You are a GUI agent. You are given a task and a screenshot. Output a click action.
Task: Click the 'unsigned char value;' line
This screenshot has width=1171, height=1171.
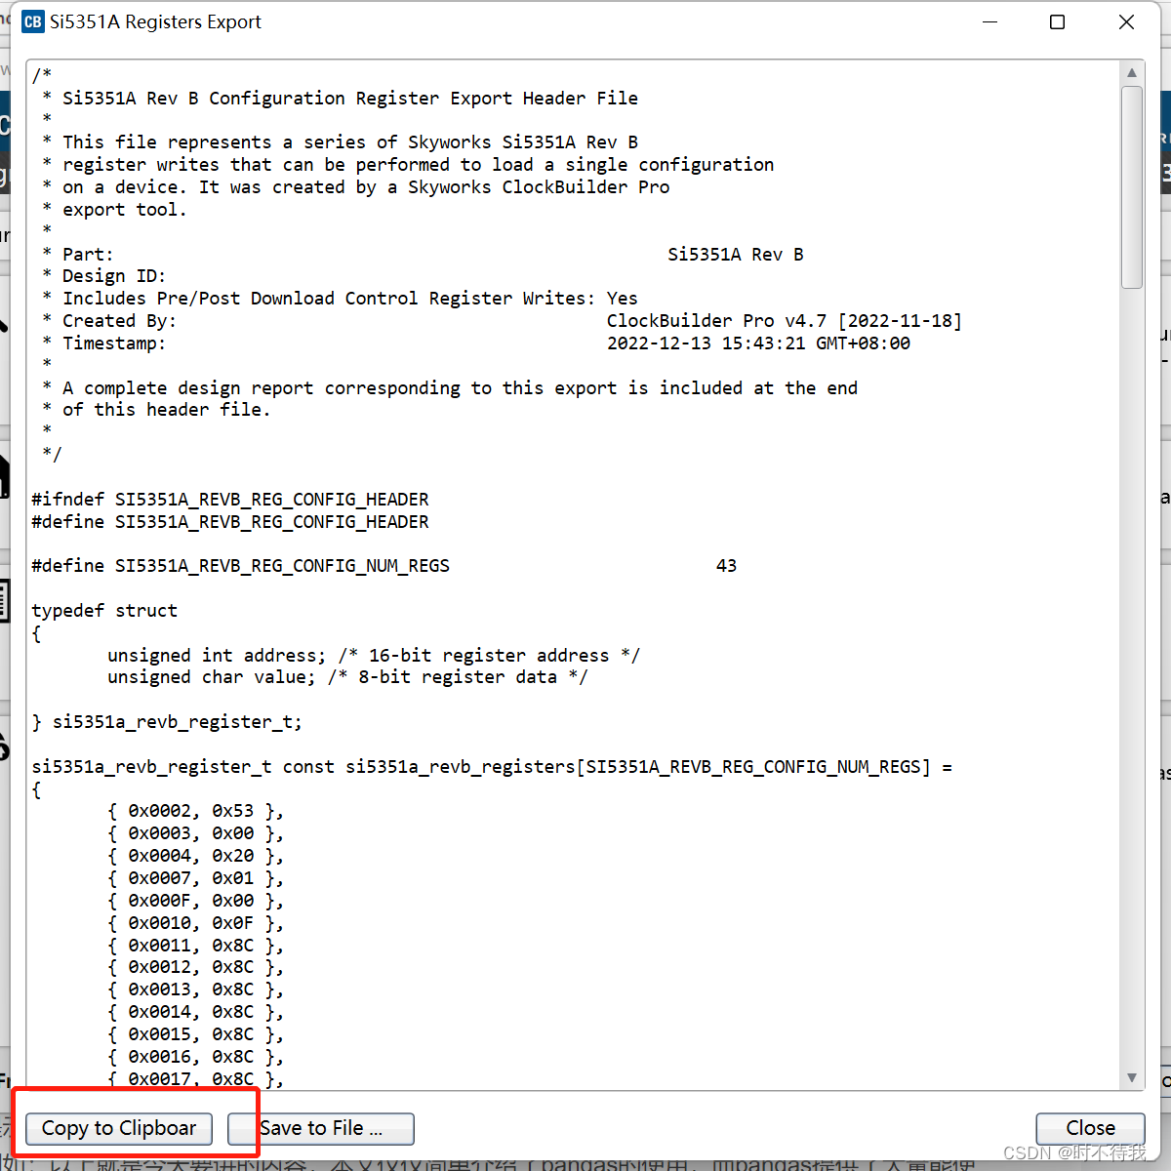point(347,677)
